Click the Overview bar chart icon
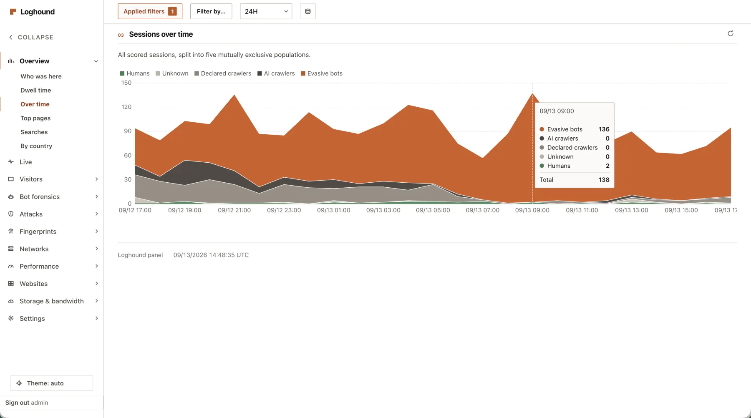Viewport: 751px width, 418px height. [x=11, y=61]
